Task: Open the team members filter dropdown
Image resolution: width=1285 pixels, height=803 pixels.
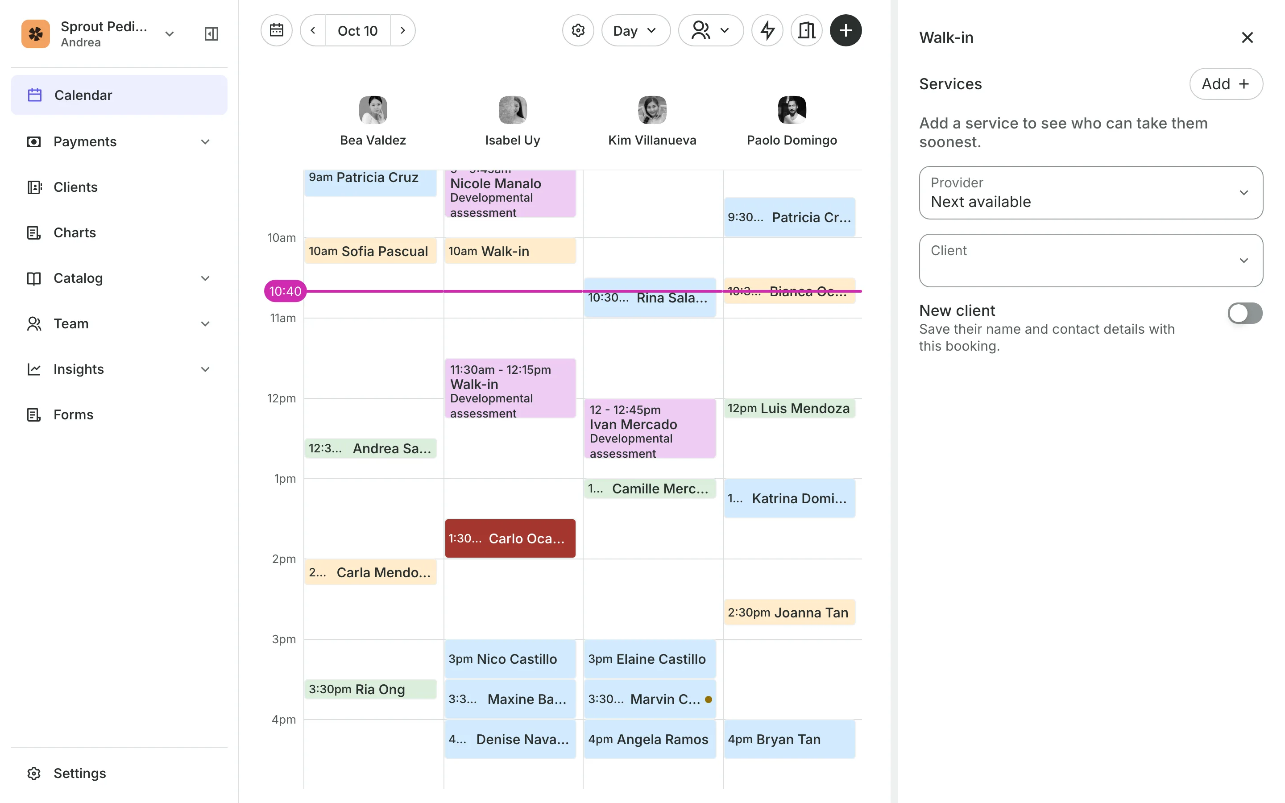Action: [710, 30]
